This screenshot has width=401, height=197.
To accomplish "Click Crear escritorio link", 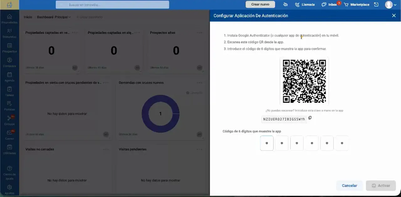I will click(89, 17).
